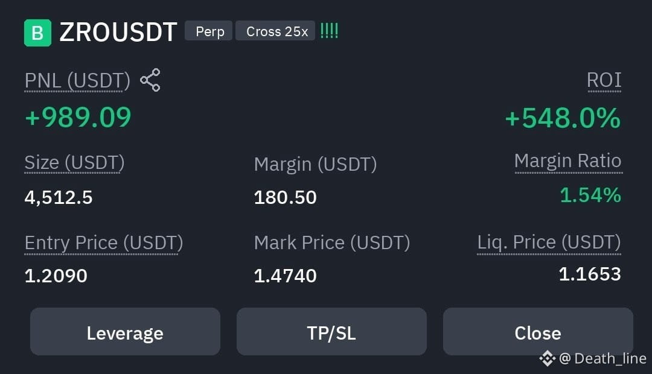Tap the Liq. Price (USDT) label
The image size is (652, 374).
click(549, 242)
